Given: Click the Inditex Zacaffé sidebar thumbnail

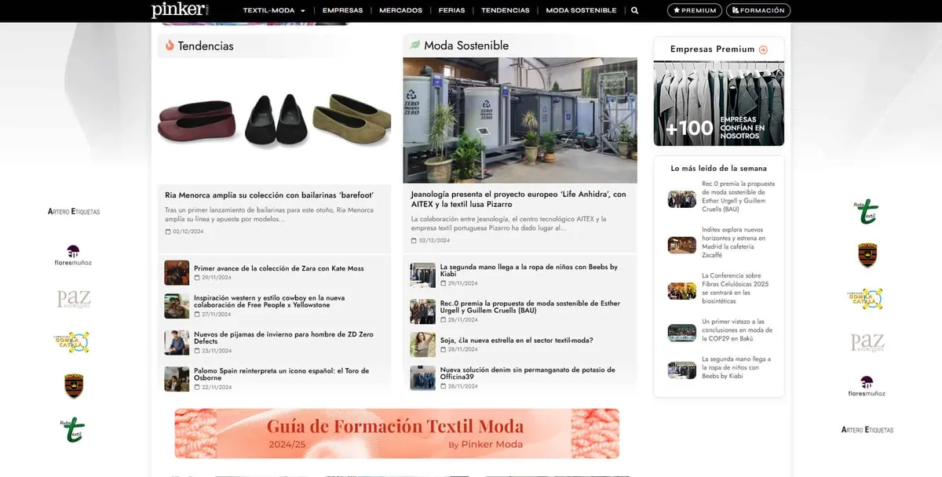Looking at the screenshot, I should [681, 245].
